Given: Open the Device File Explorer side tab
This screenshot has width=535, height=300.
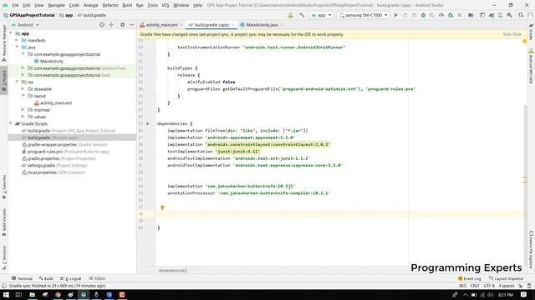Looking at the screenshot, I should coord(532,250).
